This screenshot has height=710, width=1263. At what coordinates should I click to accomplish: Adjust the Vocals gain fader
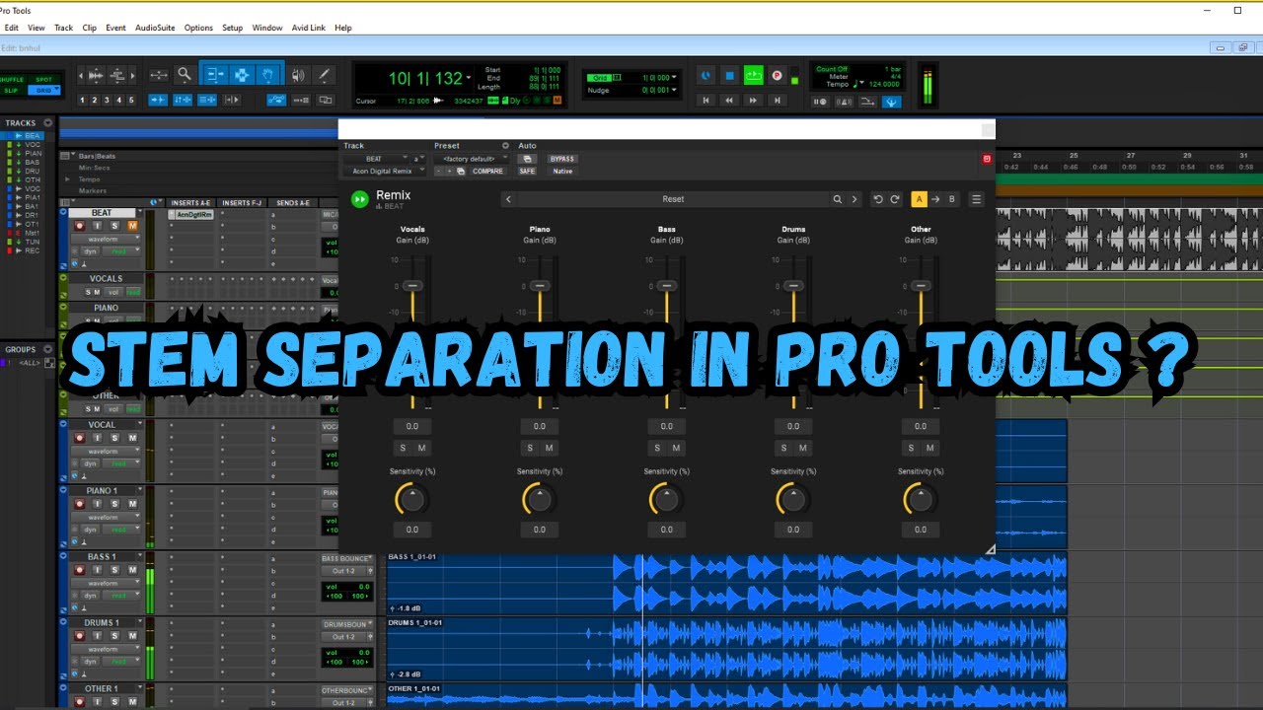412,286
